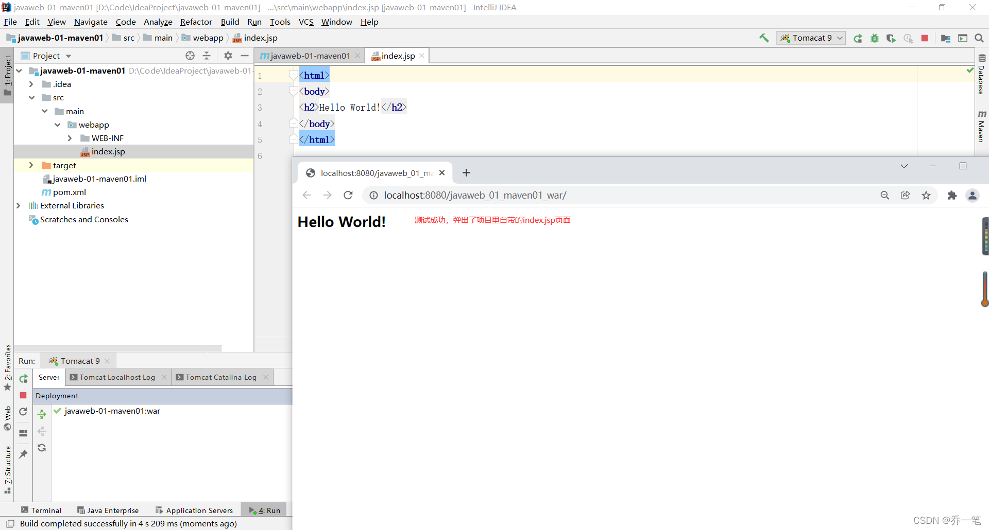989x530 pixels.
Task: Open the Tomacat 9 run configuration dropdown
Action: point(811,38)
